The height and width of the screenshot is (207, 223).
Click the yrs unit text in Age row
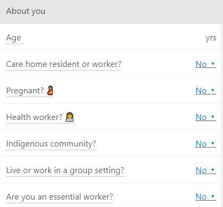coord(211,38)
